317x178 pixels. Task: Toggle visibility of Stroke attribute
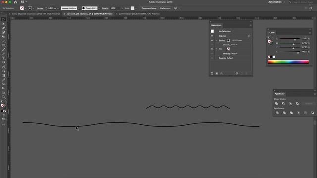pyautogui.click(x=212, y=40)
